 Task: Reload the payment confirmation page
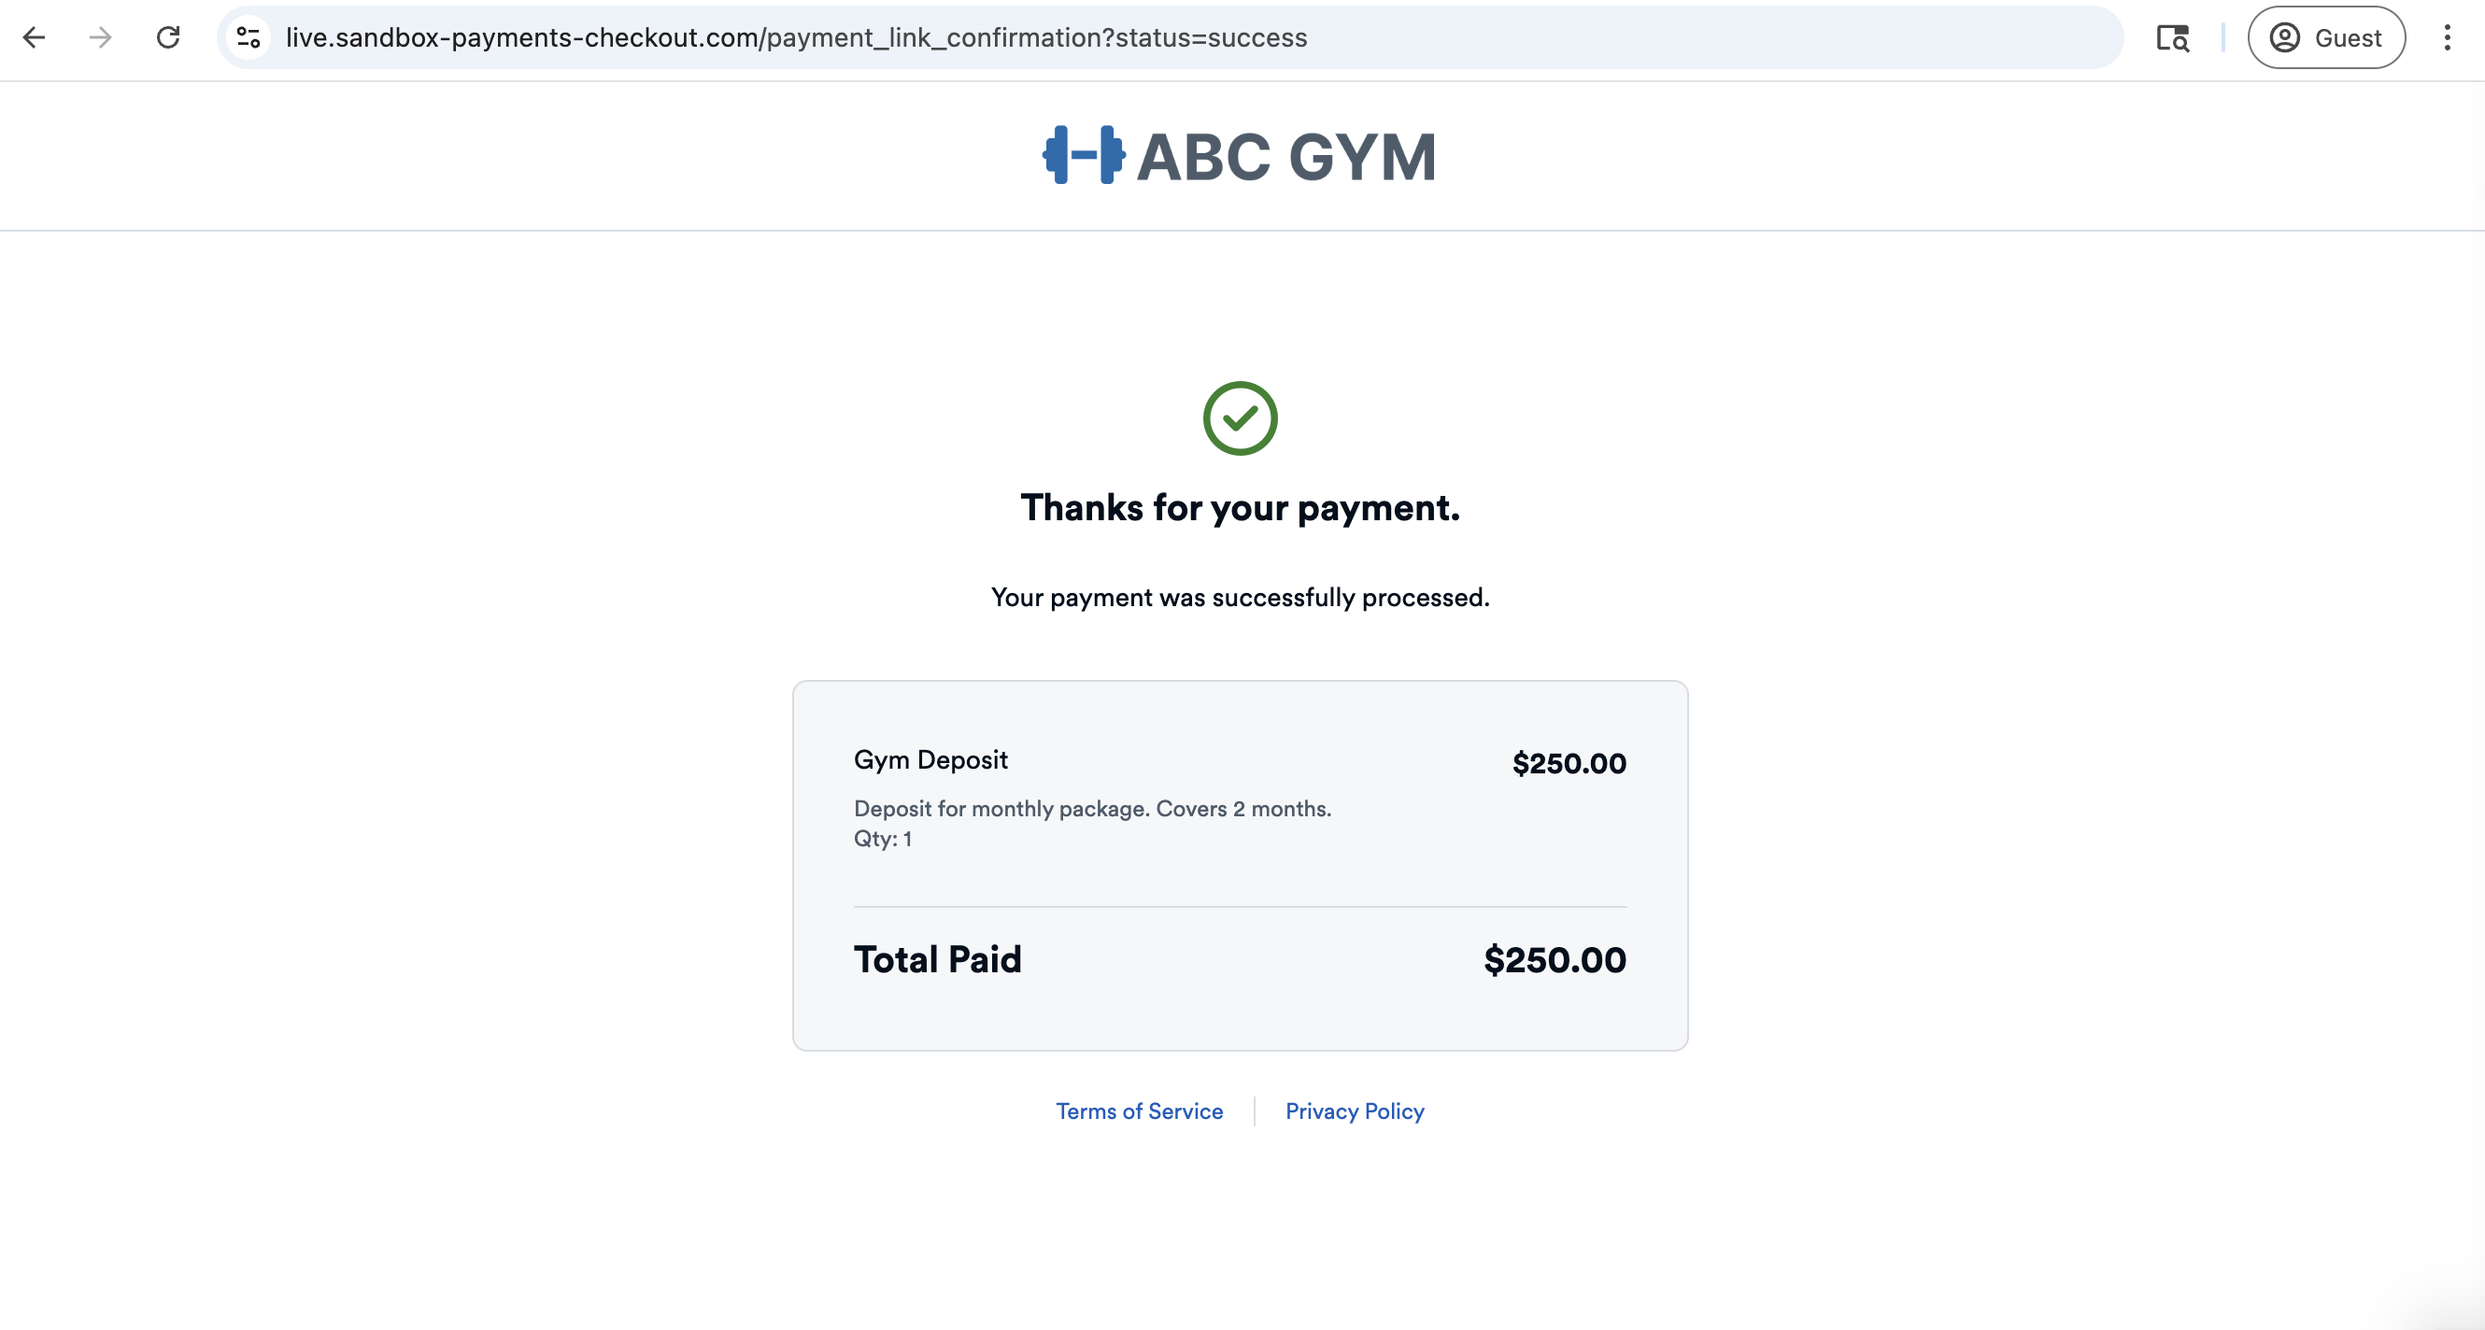[x=168, y=37]
